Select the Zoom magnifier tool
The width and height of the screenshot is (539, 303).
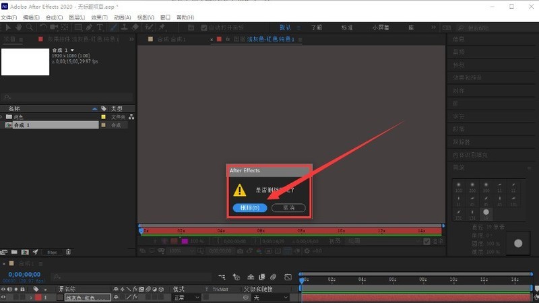click(x=29, y=28)
